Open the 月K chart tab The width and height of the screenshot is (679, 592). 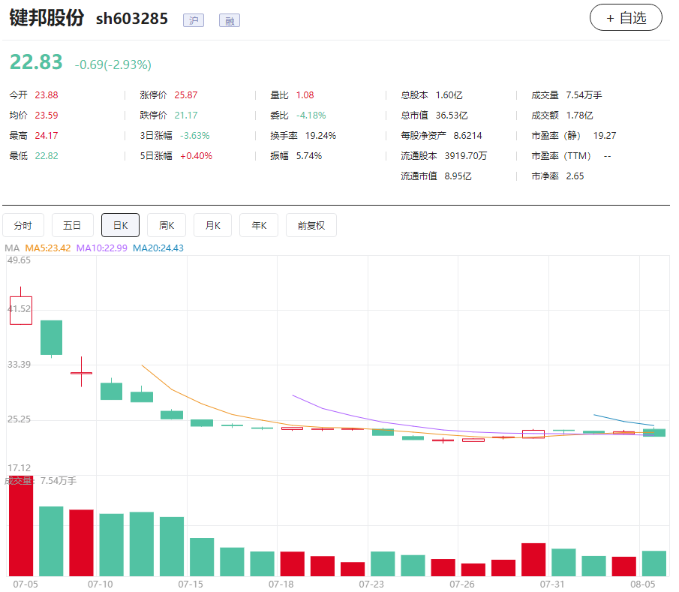pos(212,225)
